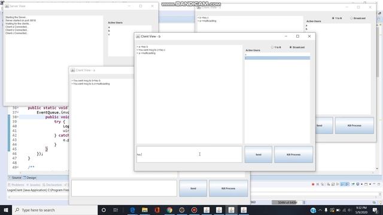Click Kill Process in back client window
Image resolution: width=383 pixels, height=215 pixels.
pos(354,125)
